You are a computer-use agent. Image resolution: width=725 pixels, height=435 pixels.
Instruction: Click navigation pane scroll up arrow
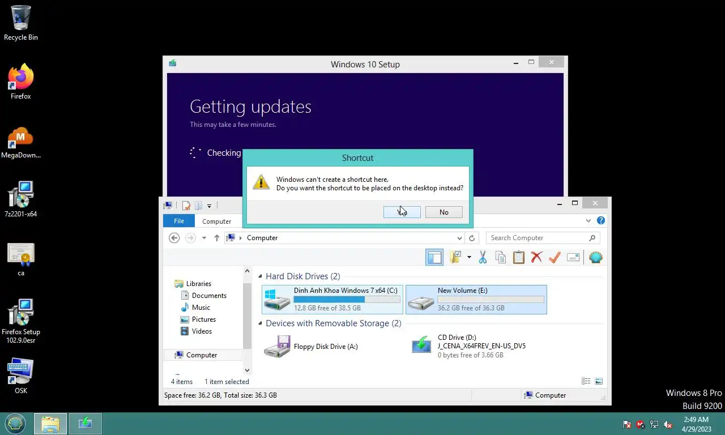[247, 271]
